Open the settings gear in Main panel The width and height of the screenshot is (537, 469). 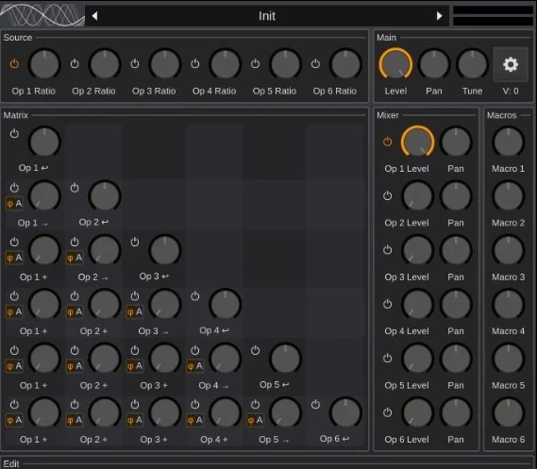coord(511,64)
